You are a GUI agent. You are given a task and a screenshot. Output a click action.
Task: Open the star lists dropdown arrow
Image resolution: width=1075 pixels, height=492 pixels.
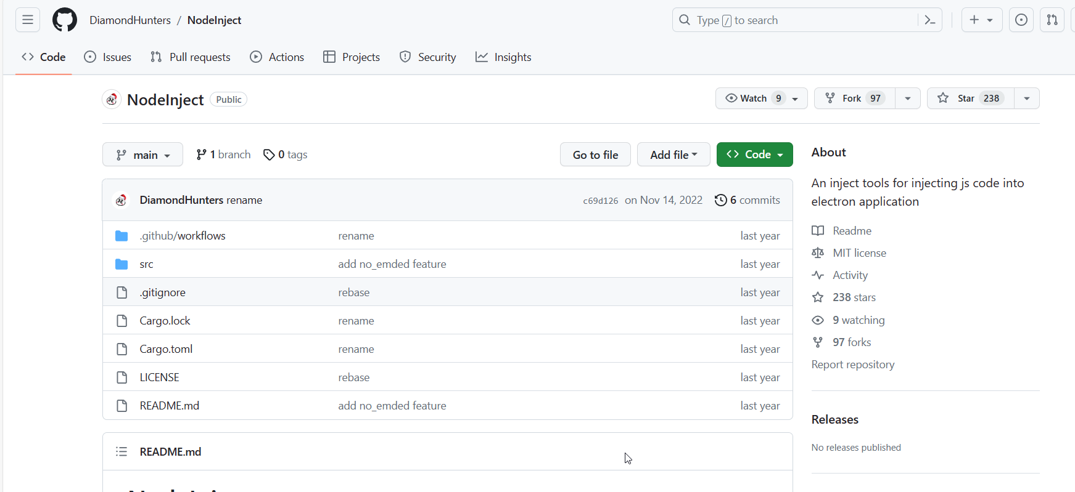(x=1027, y=99)
